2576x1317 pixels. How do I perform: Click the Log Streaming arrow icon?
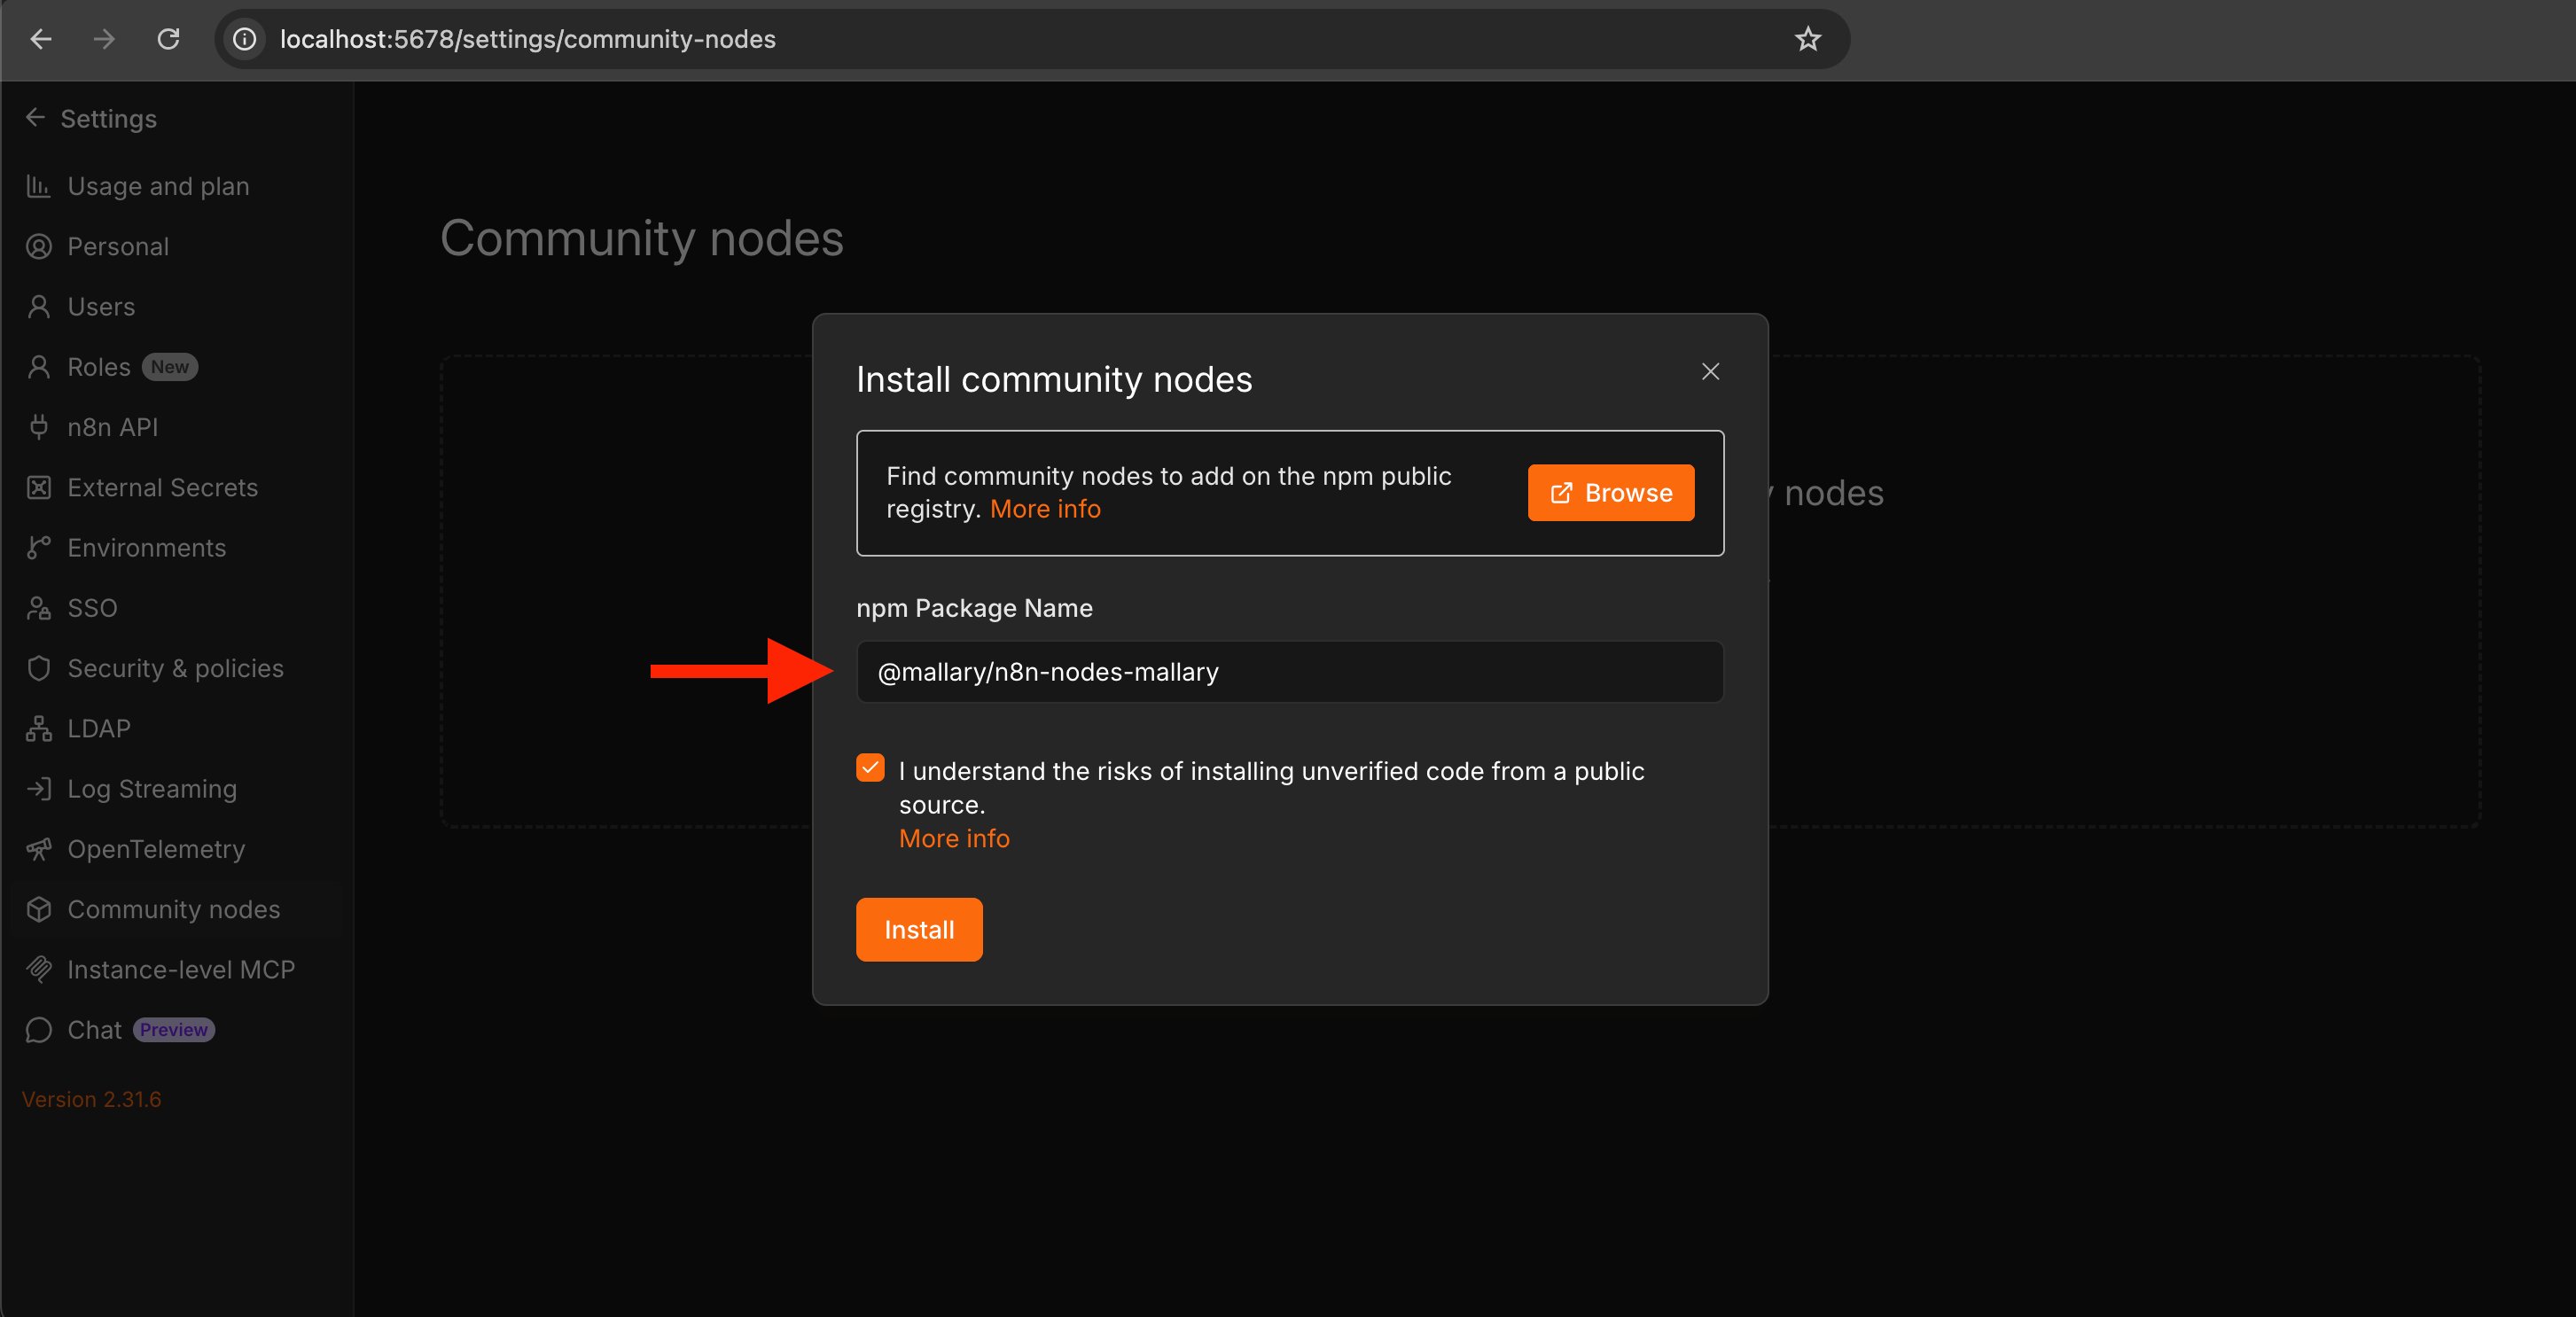coord(39,789)
